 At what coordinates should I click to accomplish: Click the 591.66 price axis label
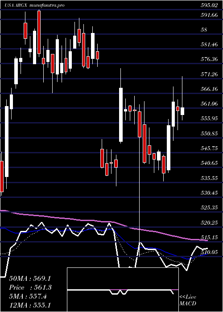tap(209, 15)
